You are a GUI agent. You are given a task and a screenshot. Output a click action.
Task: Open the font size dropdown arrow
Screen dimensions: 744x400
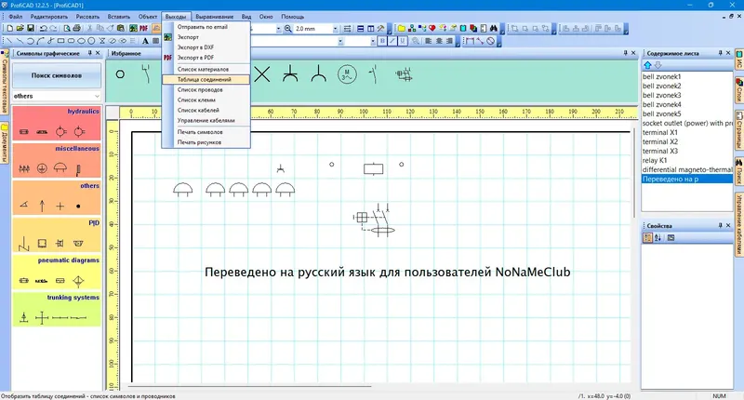[373, 41]
